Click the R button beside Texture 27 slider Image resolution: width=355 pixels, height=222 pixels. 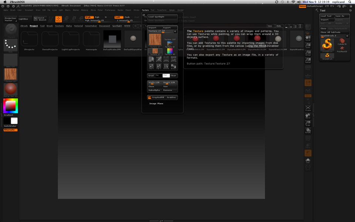coord(175,31)
